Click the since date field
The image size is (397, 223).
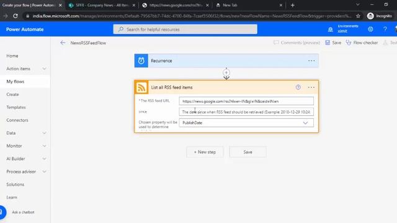(x=246, y=111)
